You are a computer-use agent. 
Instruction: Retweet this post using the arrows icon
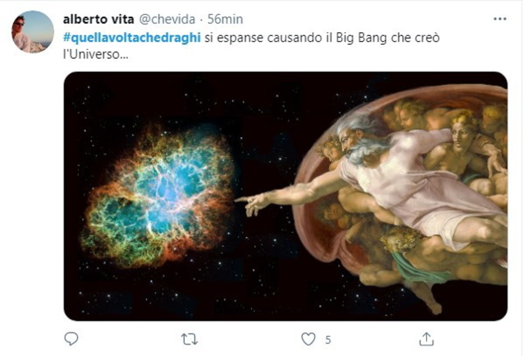point(189,340)
